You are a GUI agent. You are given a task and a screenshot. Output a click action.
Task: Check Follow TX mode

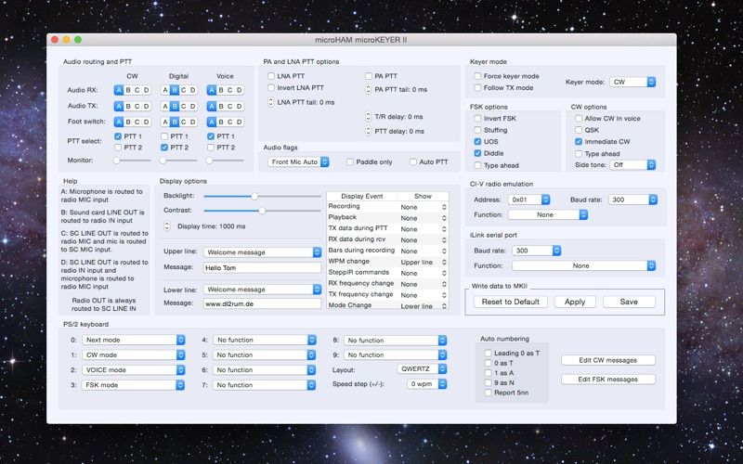477,87
